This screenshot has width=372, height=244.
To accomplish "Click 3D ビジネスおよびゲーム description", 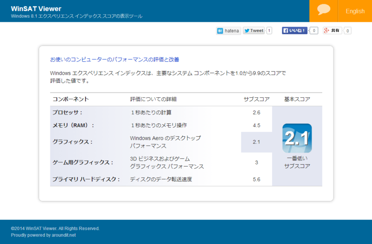I will (x=167, y=162).
